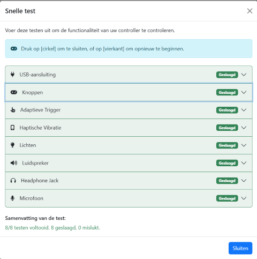
Task: Select the Headphone Jack label
Action: pyautogui.click(x=40, y=181)
